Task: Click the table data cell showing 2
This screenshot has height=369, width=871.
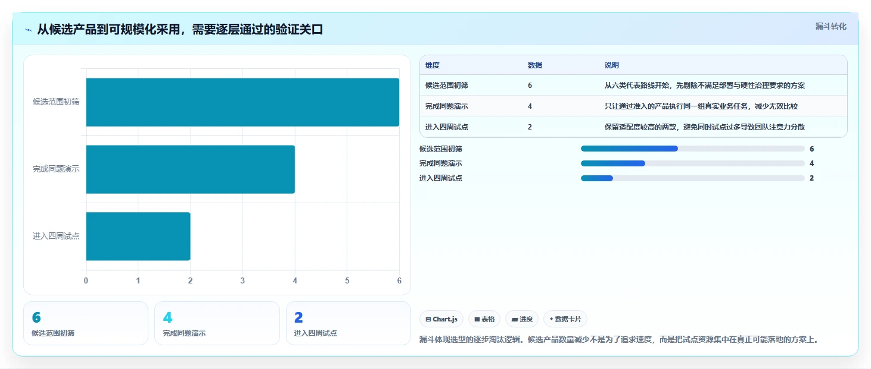Action: (530, 127)
